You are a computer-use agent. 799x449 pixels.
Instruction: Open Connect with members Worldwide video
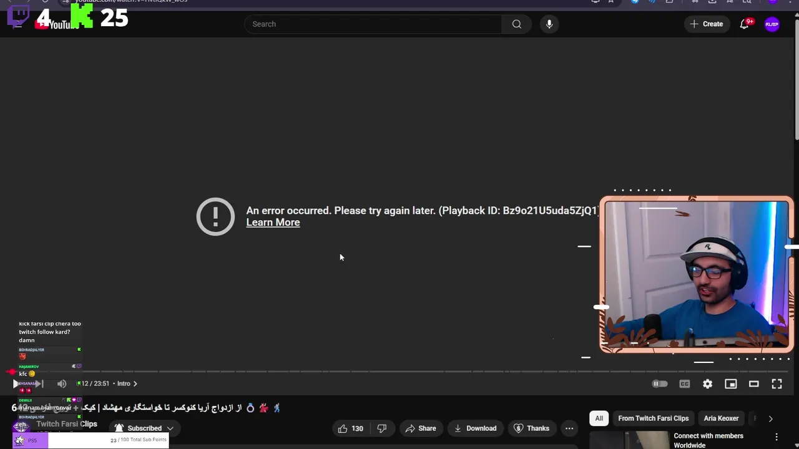pyautogui.click(x=708, y=440)
